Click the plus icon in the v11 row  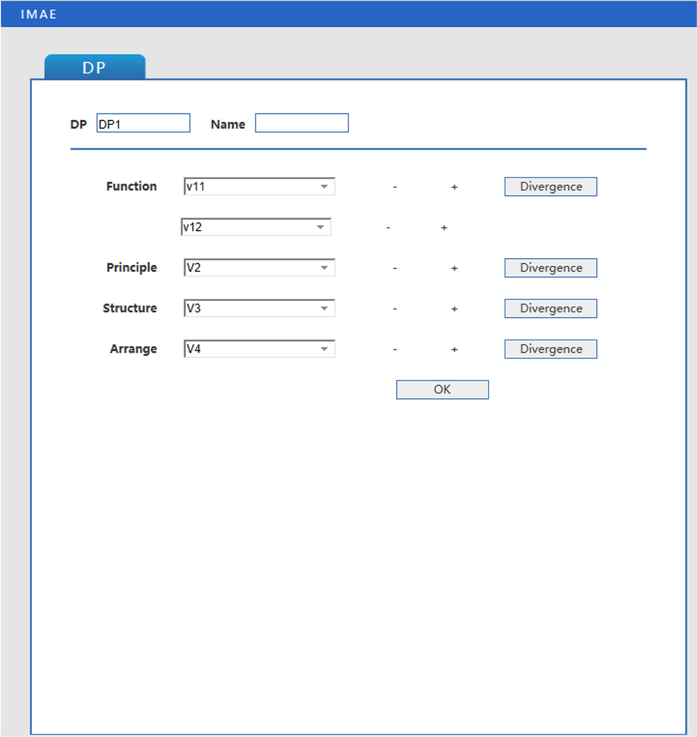pos(454,187)
